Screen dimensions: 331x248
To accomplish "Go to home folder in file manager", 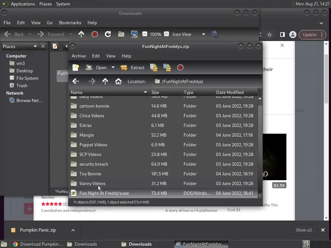I will click(121, 34).
